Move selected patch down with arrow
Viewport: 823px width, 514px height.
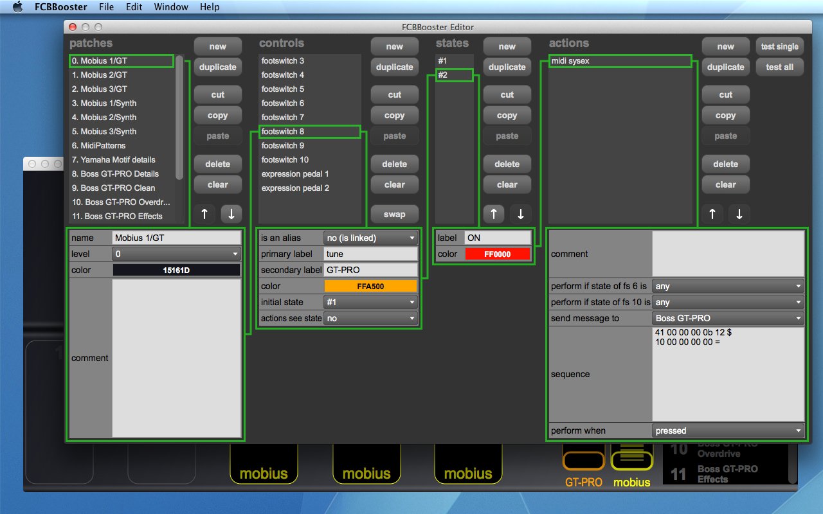tap(231, 214)
